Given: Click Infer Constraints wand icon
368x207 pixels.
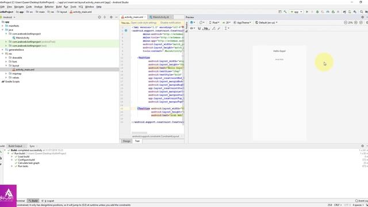Looking at the screenshot, I should [219, 28].
